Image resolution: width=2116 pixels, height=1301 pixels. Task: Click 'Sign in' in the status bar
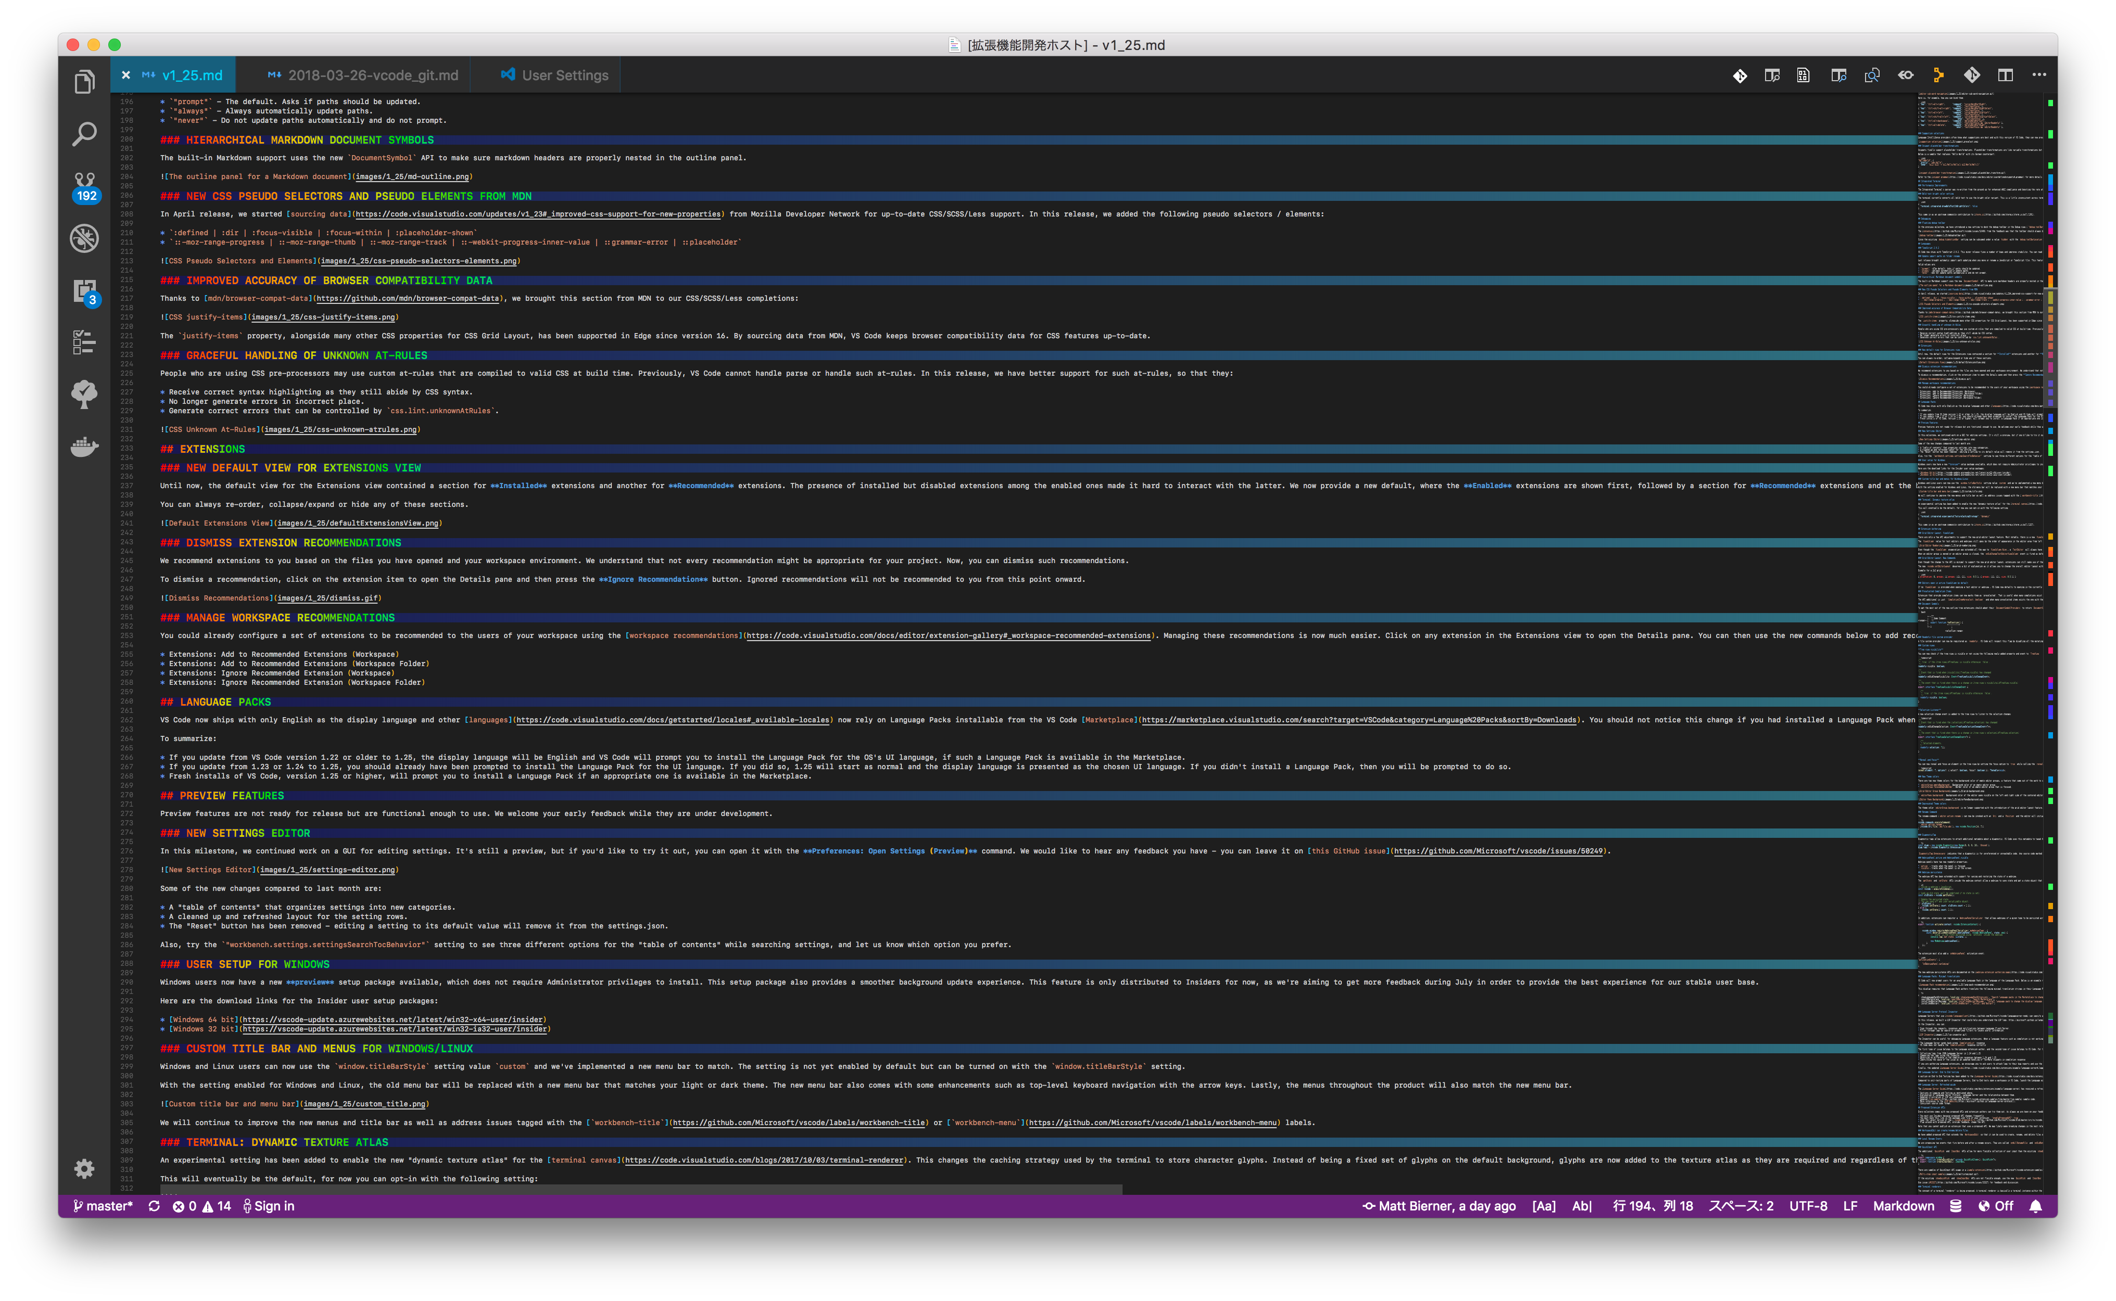click(x=269, y=1205)
